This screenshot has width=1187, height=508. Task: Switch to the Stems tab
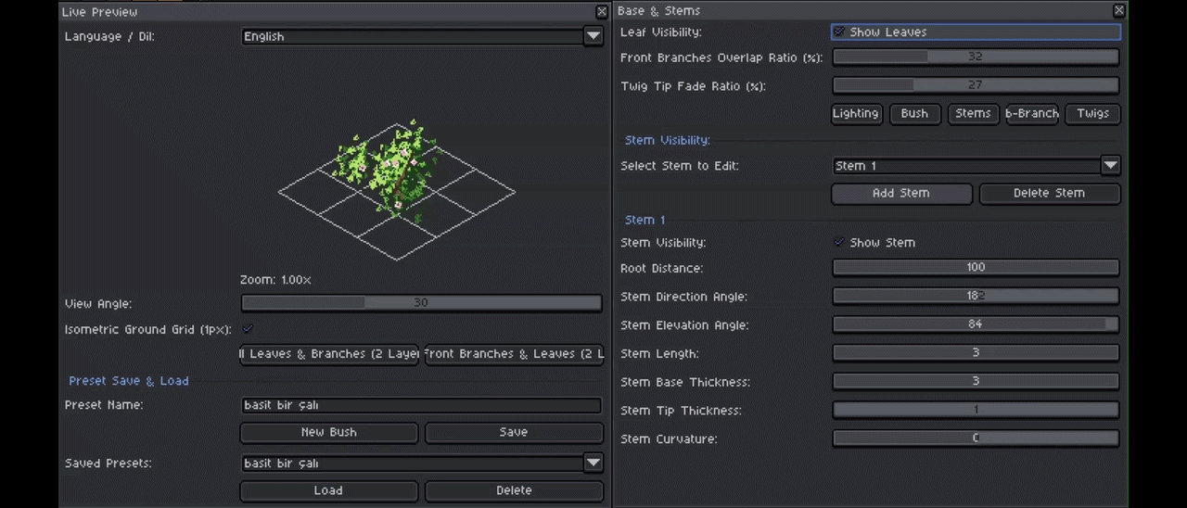coord(973,114)
